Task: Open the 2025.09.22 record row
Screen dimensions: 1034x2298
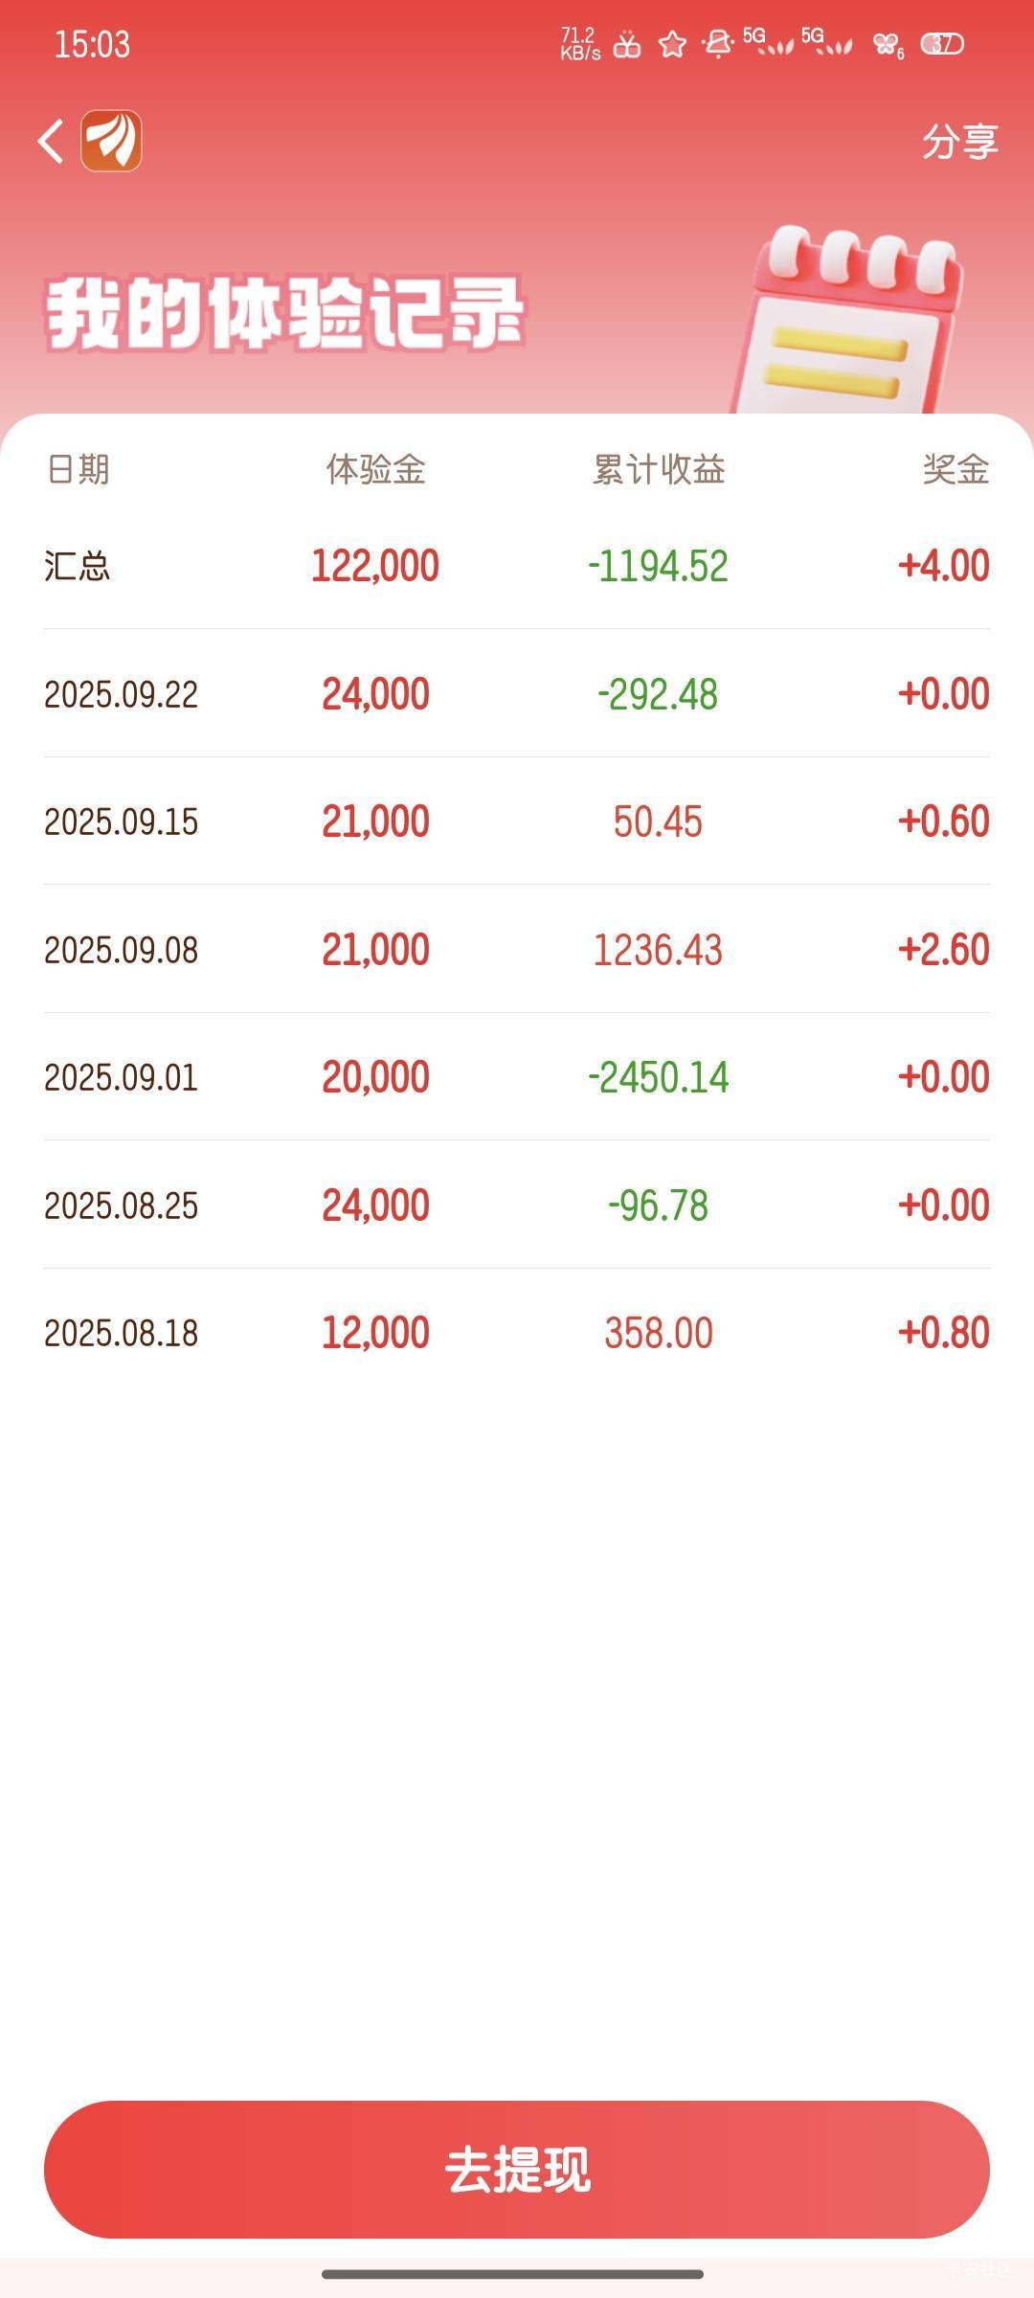Action: [517, 694]
